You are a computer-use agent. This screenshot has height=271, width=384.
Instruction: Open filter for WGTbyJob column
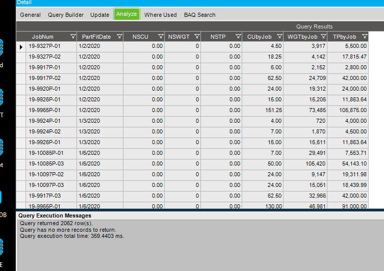323,37
